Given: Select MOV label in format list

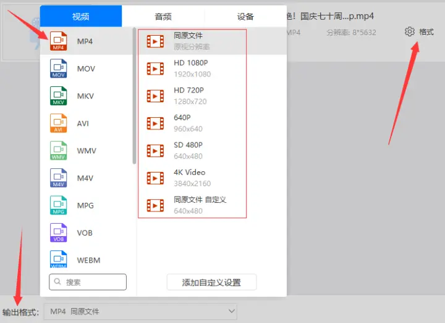Looking at the screenshot, I should [x=86, y=69].
